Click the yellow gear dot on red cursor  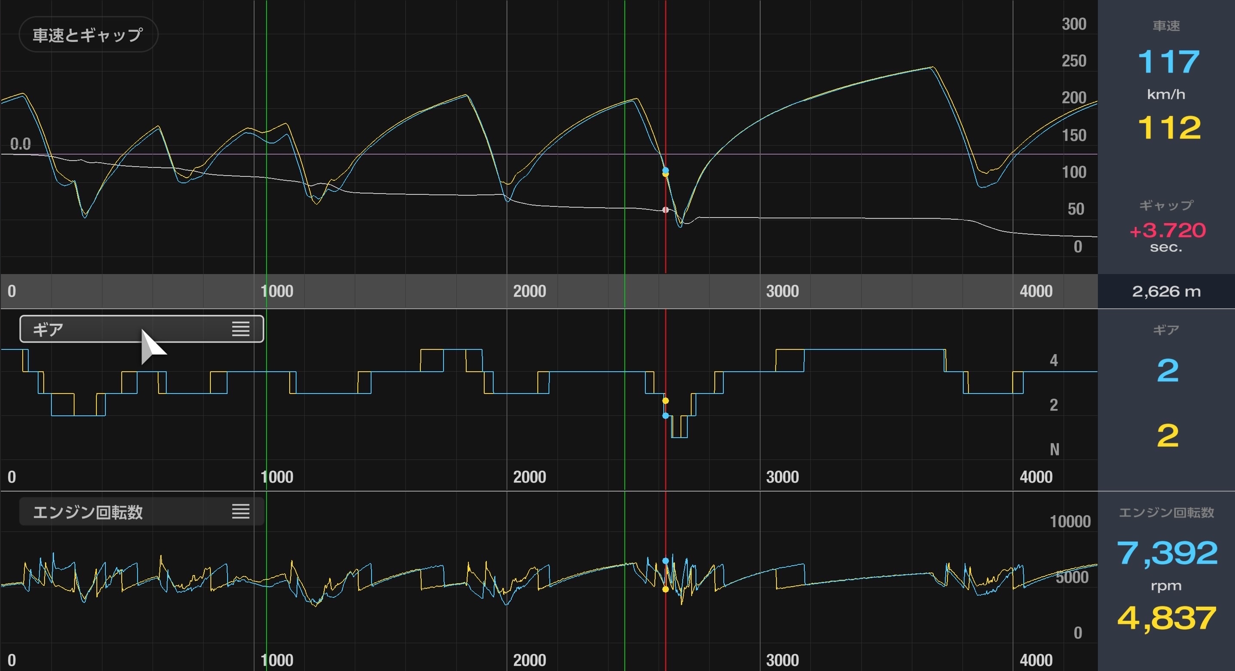pyautogui.click(x=665, y=400)
